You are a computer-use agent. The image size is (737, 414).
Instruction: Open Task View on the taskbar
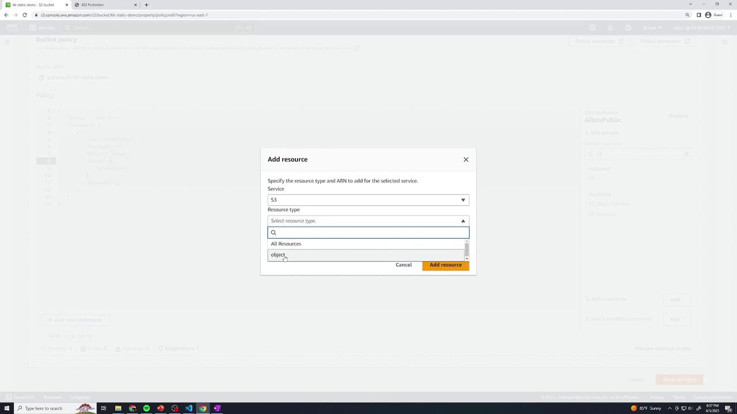(x=104, y=408)
